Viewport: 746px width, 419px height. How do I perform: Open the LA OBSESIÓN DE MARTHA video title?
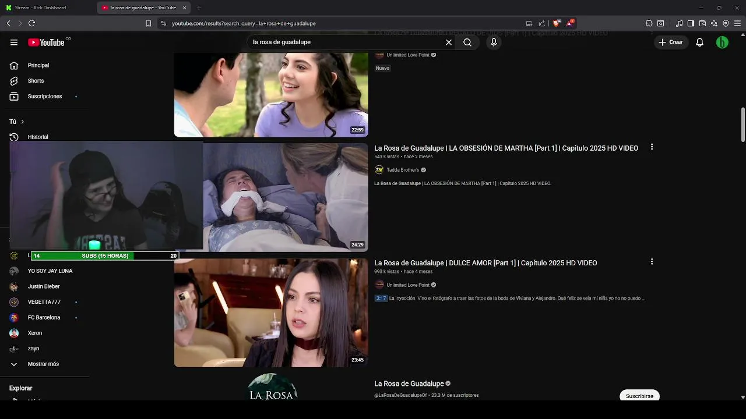506,148
